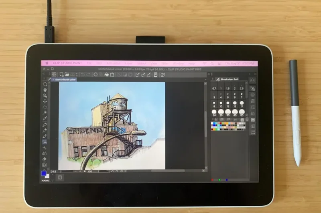
Task: Choose brush size 30
Action: [228, 113]
